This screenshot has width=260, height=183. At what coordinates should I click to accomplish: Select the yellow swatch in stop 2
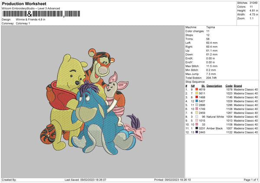197,93
